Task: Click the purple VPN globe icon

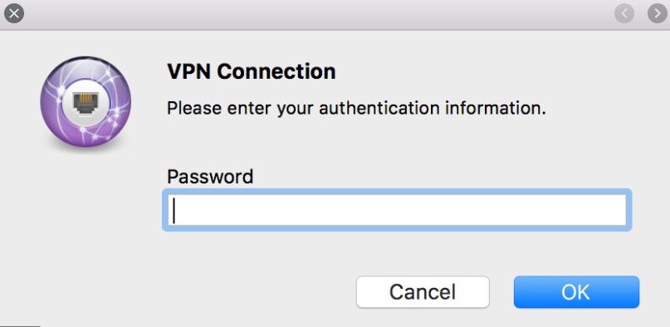Action: tap(86, 102)
